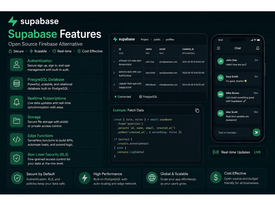
Task: Click the SS avatar for Sara Smith
Action: tap(221, 78)
